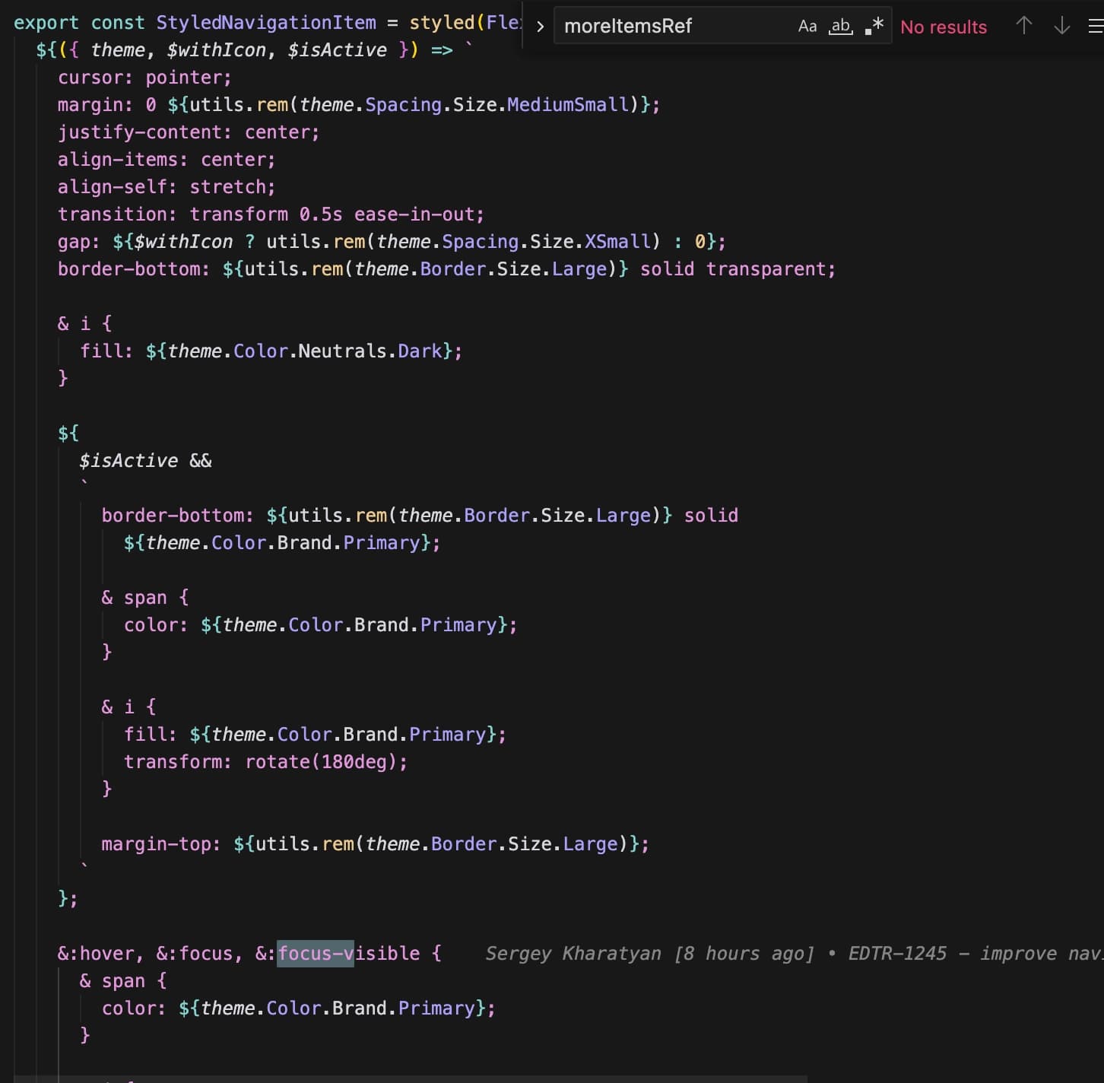Go to previous match using up arrow

tap(1023, 27)
